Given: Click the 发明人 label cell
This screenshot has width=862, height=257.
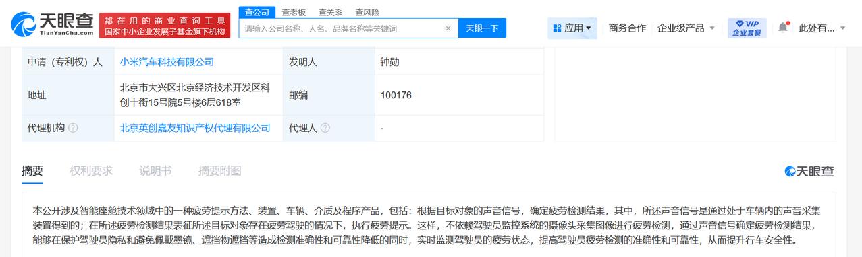Looking at the screenshot, I should [x=329, y=62].
